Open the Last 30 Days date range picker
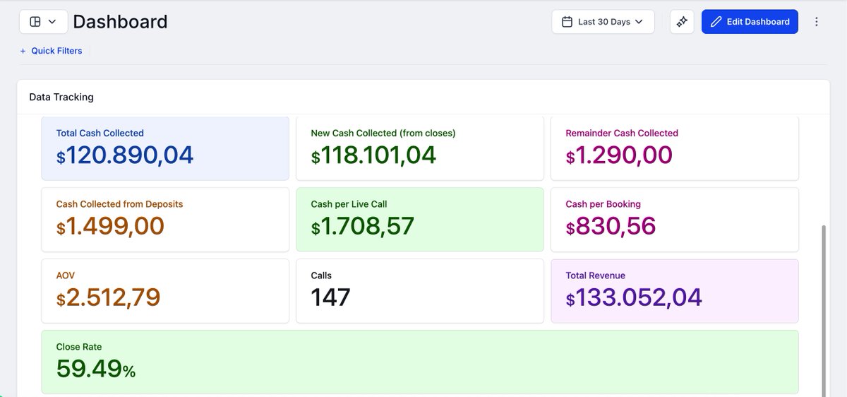Screen dimensions: 847x397 pos(603,22)
